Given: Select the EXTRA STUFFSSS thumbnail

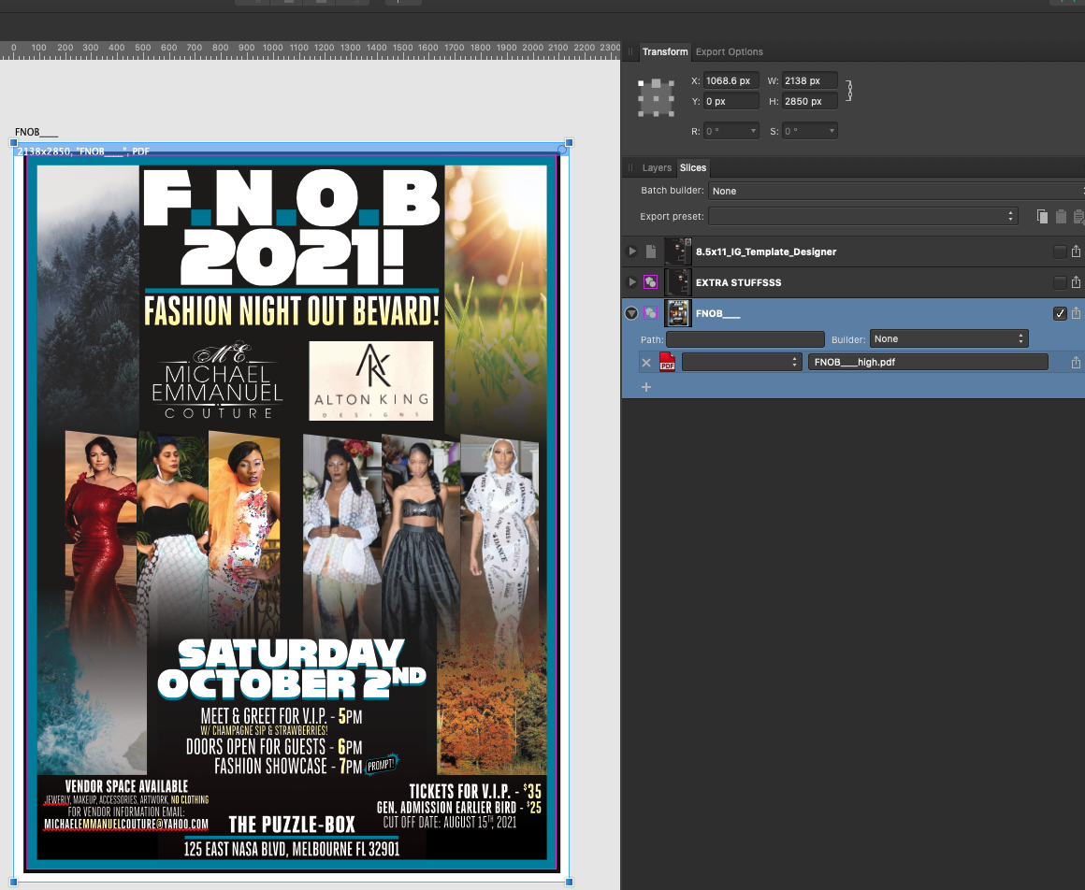Looking at the screenshot, I should point(677,282).
